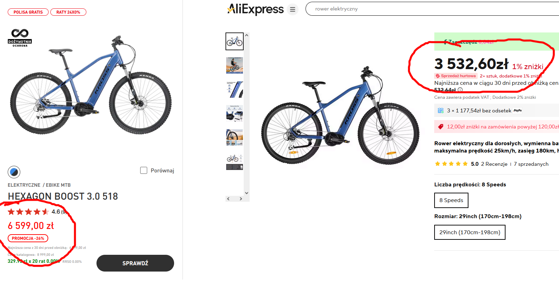This screenshot has height=289, width=559.
Task: Select the 29inch (170cm-198cm) size option
Action: (x=470, y=232)
